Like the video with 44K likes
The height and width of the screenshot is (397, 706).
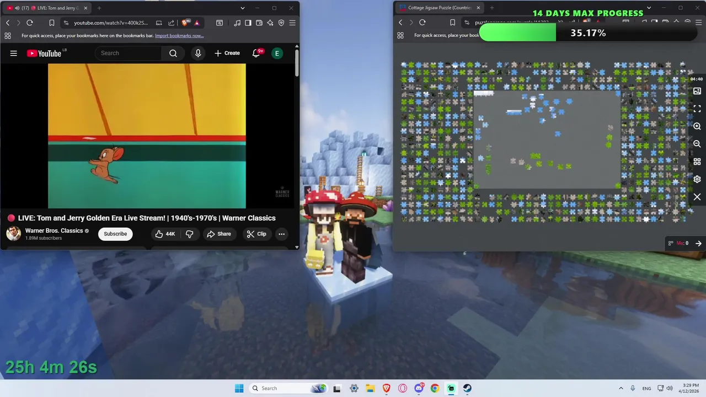click(x=165, y=234)
